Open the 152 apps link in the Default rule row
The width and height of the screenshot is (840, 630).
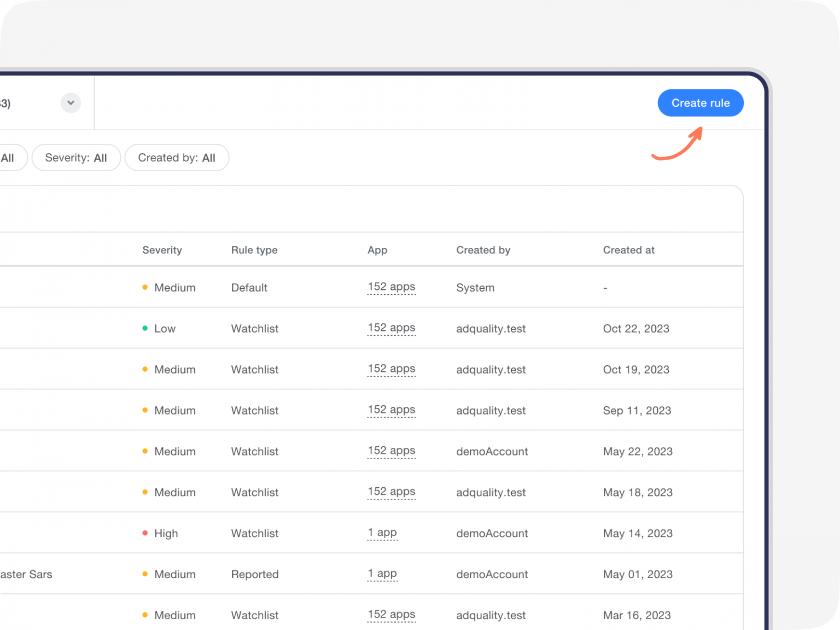click(392, 287)
